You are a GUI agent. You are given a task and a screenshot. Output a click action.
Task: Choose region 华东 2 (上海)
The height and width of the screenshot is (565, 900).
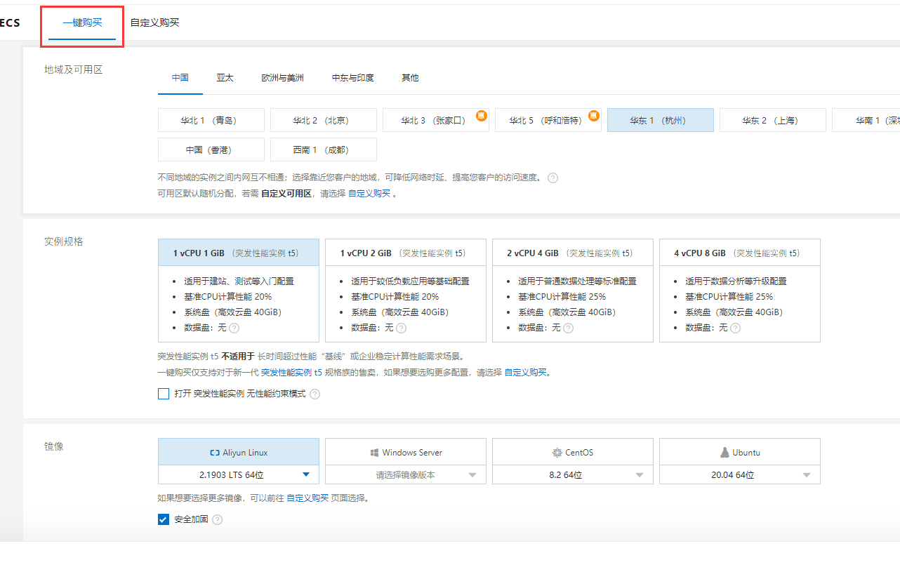[773, 120]
